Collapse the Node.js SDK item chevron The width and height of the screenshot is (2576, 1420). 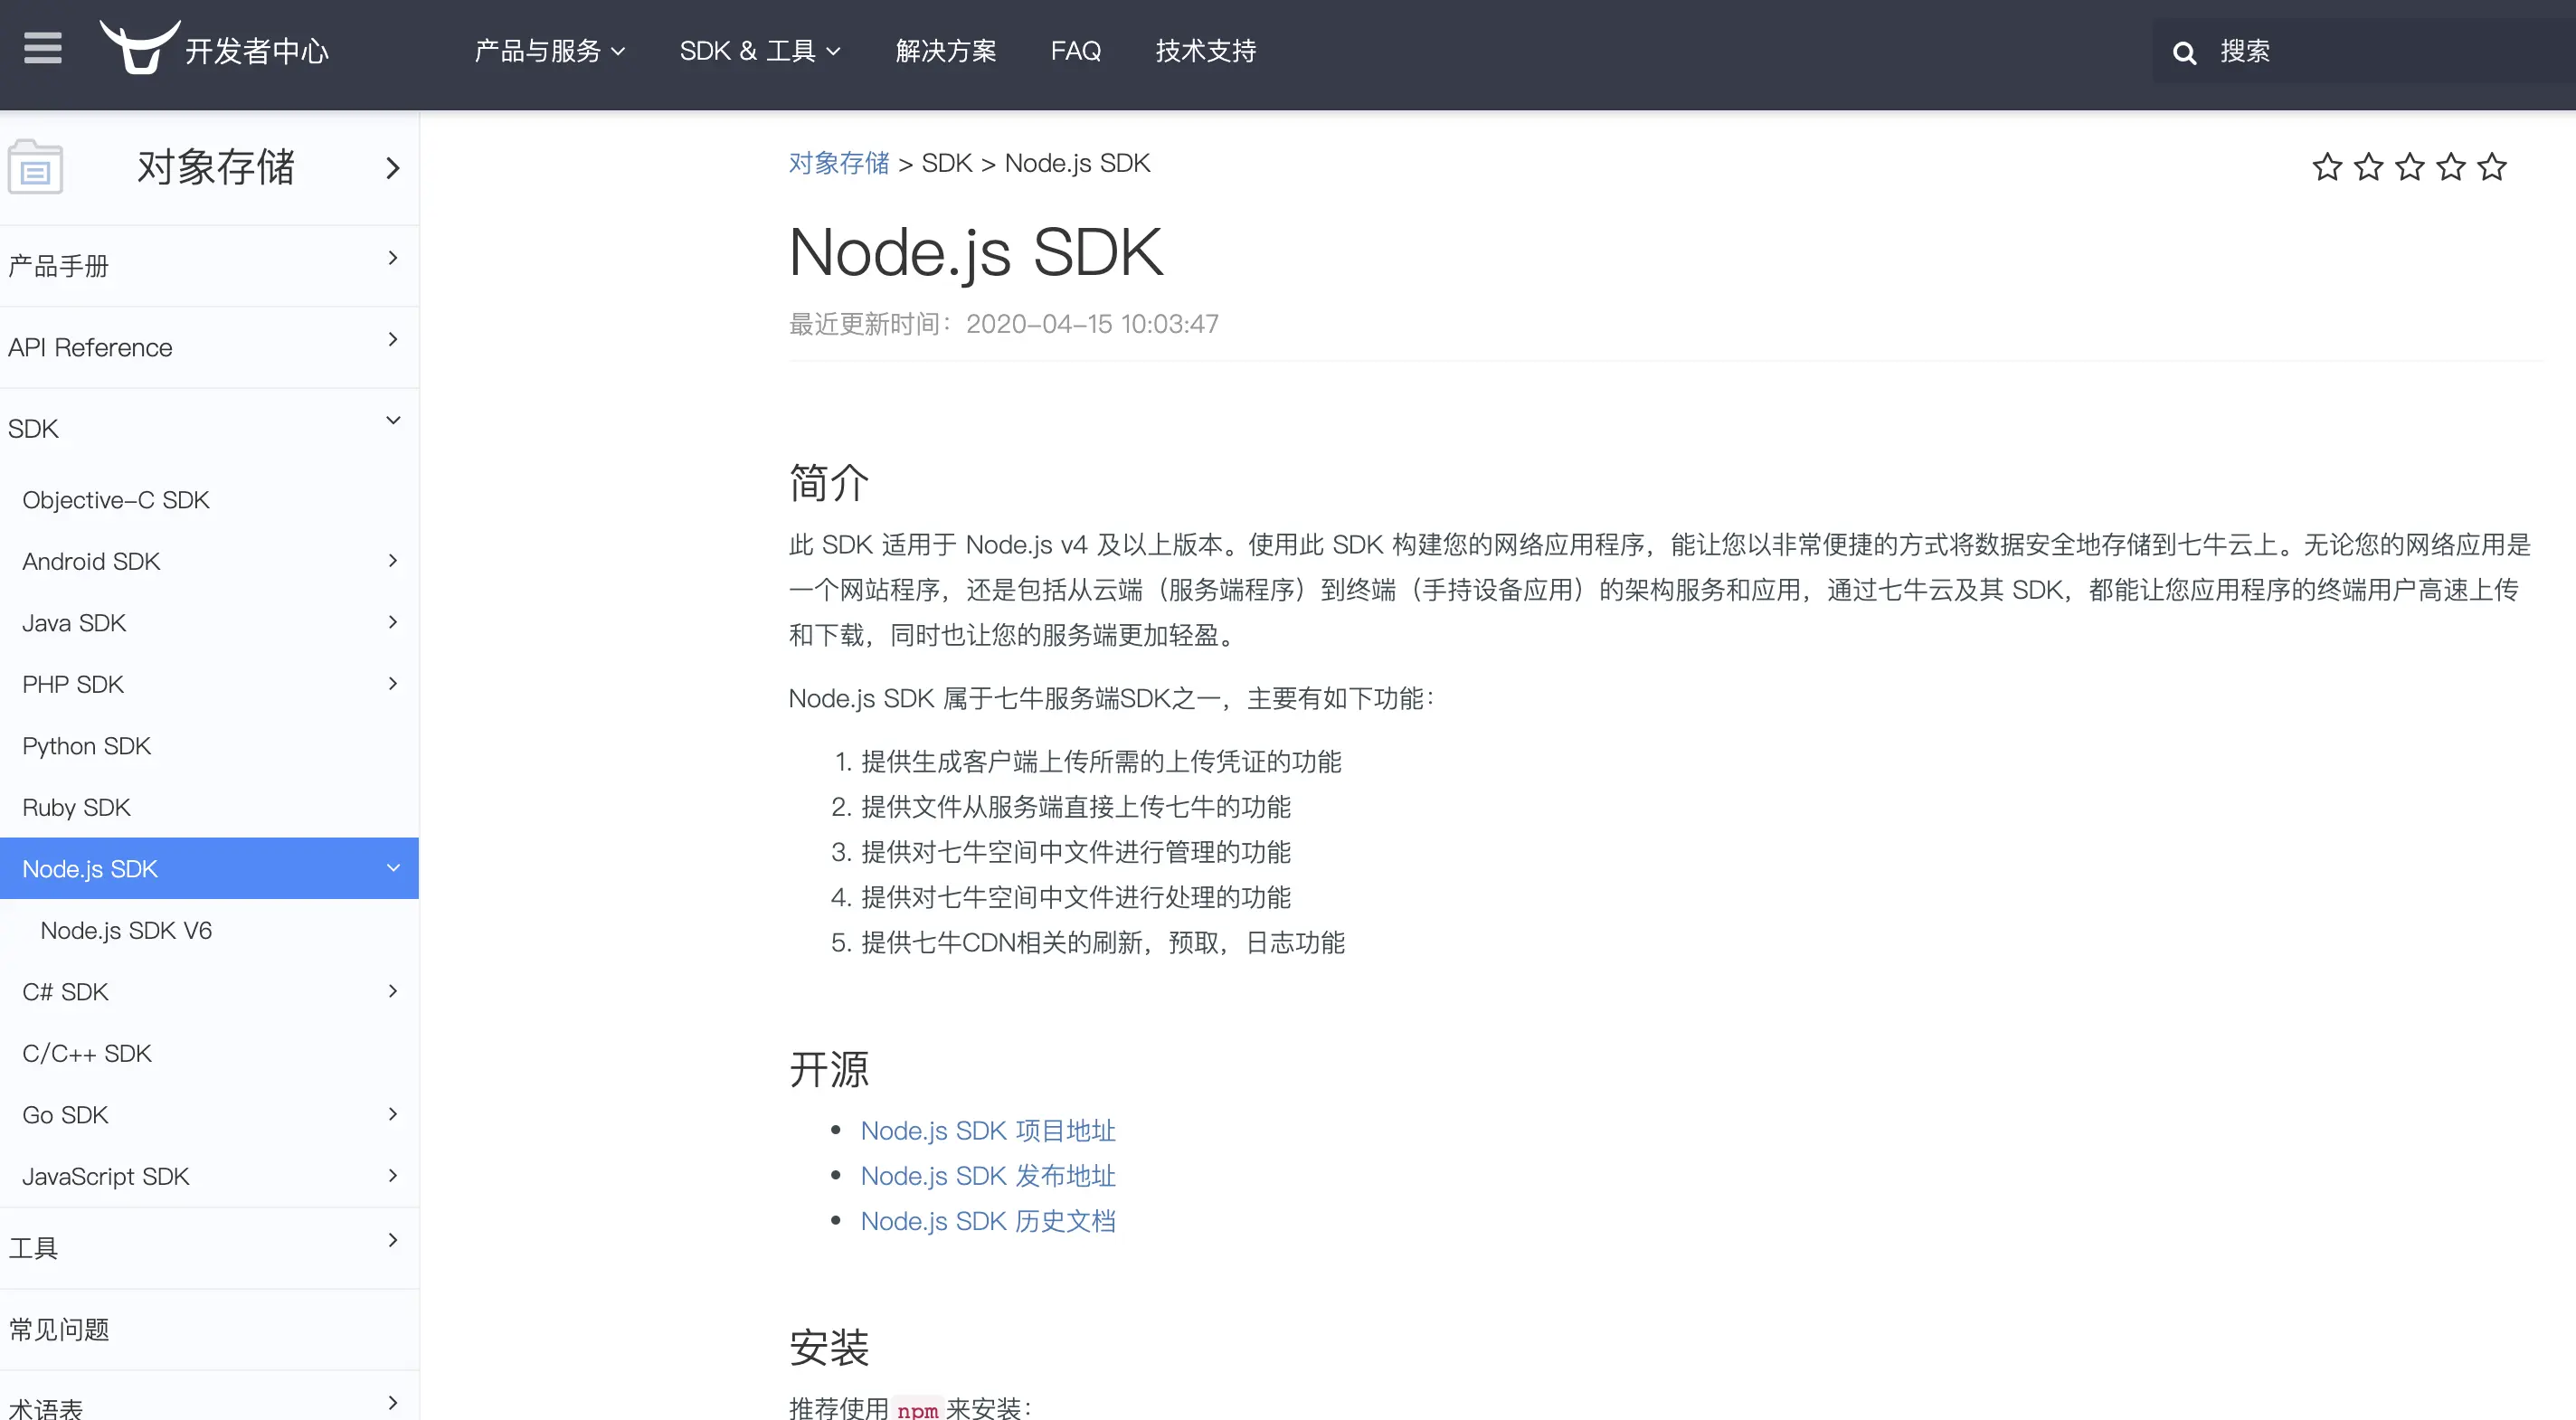tap(393, 868)
